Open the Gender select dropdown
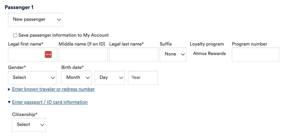 pos(32,78)
